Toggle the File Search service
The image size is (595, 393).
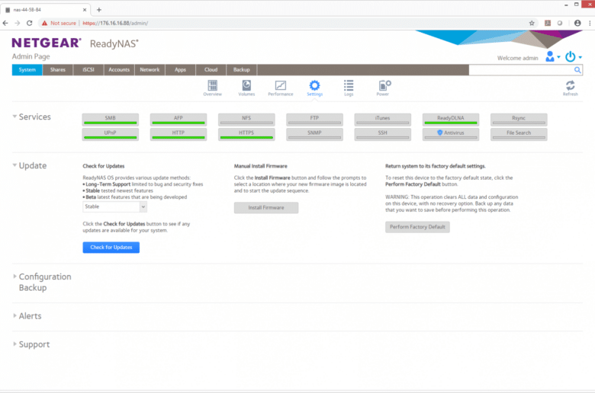tap(519, 135)
